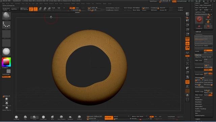Click the Panel Loops button
This screenshot has width=216, height=122.
click(x=199, y=75)
